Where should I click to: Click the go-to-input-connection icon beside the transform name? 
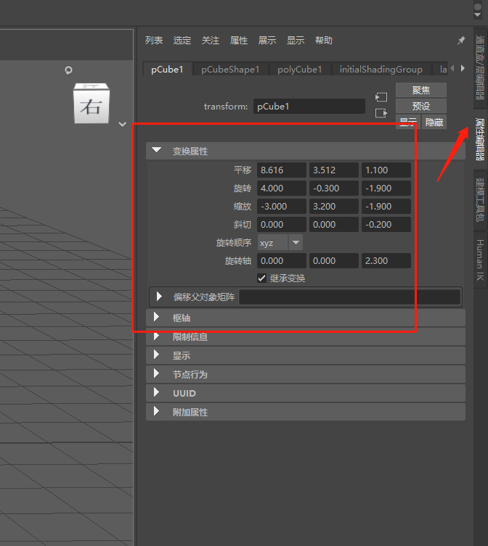click(381, 97)
